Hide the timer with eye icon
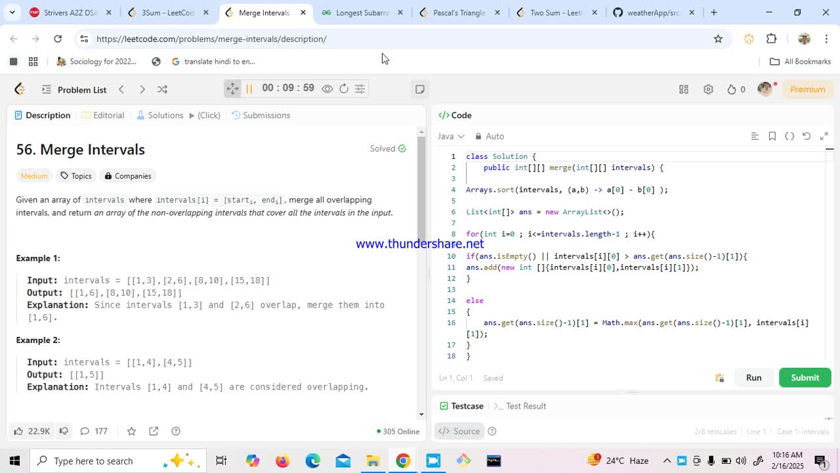 pos(327,89)
